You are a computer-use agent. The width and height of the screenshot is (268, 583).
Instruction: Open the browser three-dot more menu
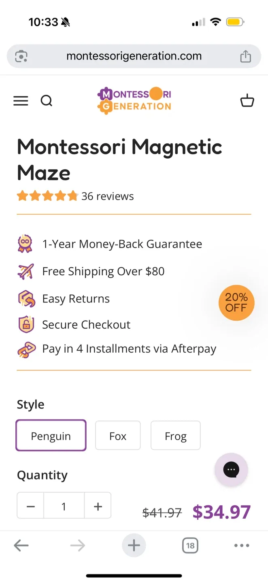(242, 545)
